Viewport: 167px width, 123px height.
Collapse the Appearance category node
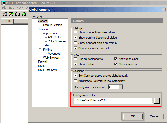click(40, 33)
